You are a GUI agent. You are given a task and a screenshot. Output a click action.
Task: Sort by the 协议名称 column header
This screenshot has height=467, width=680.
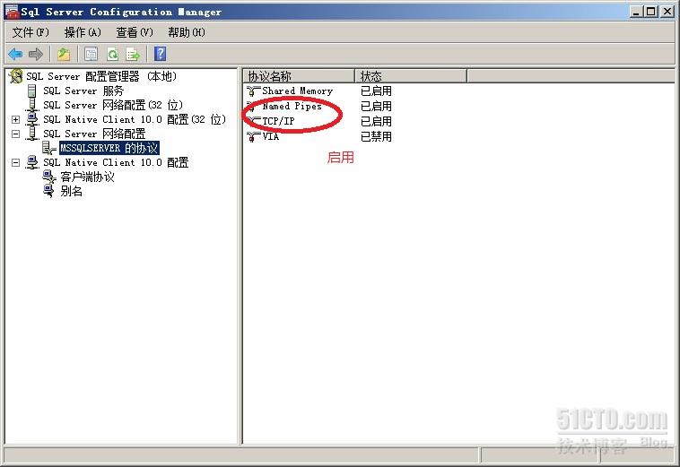(x=299, y=76)
